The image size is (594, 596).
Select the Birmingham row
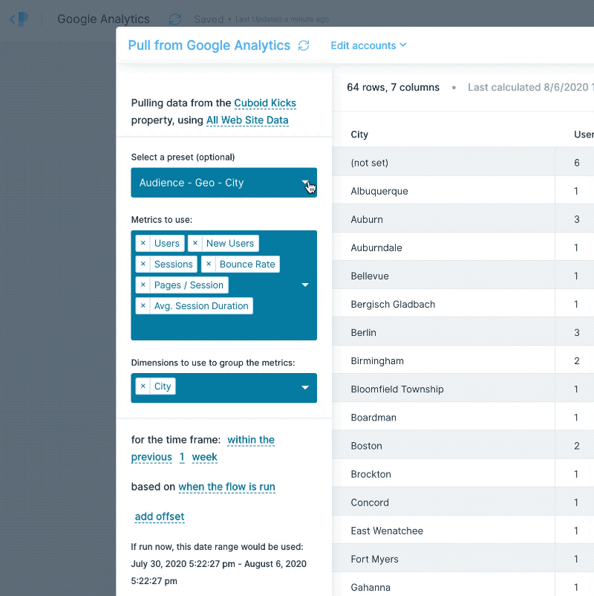point(463,361)
